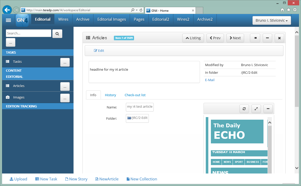Image resolution: width=301 pixels, height=186 pixels.
Task: Select the Info tab
Action: (x=93, y=95)
